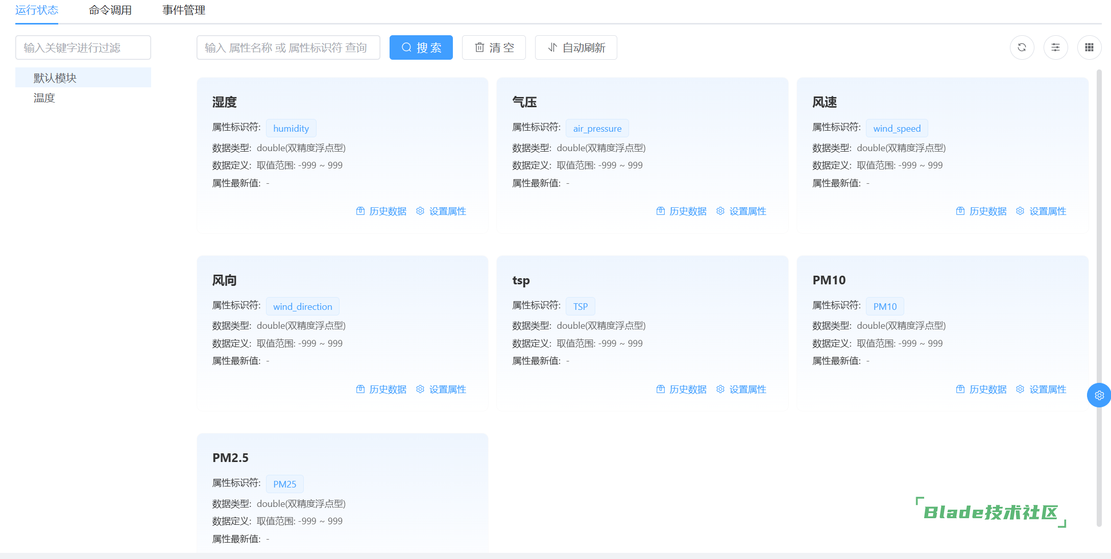Click the attribute name search input box

coord(288,47)
